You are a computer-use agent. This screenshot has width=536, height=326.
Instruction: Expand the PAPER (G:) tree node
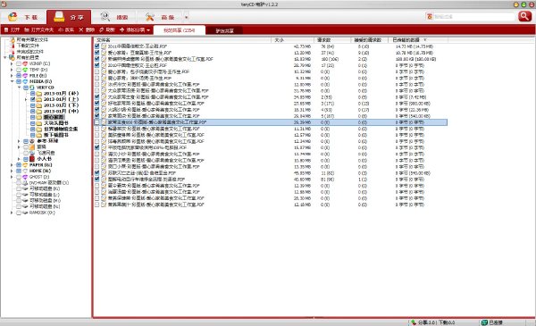(x=12, y=165)
